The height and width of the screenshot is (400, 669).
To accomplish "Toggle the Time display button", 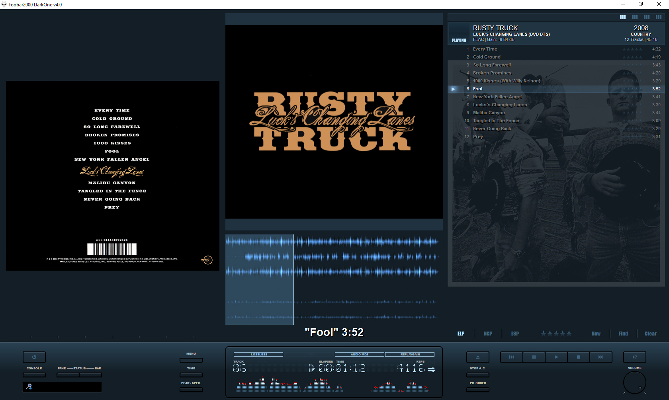I will point(191,375).
